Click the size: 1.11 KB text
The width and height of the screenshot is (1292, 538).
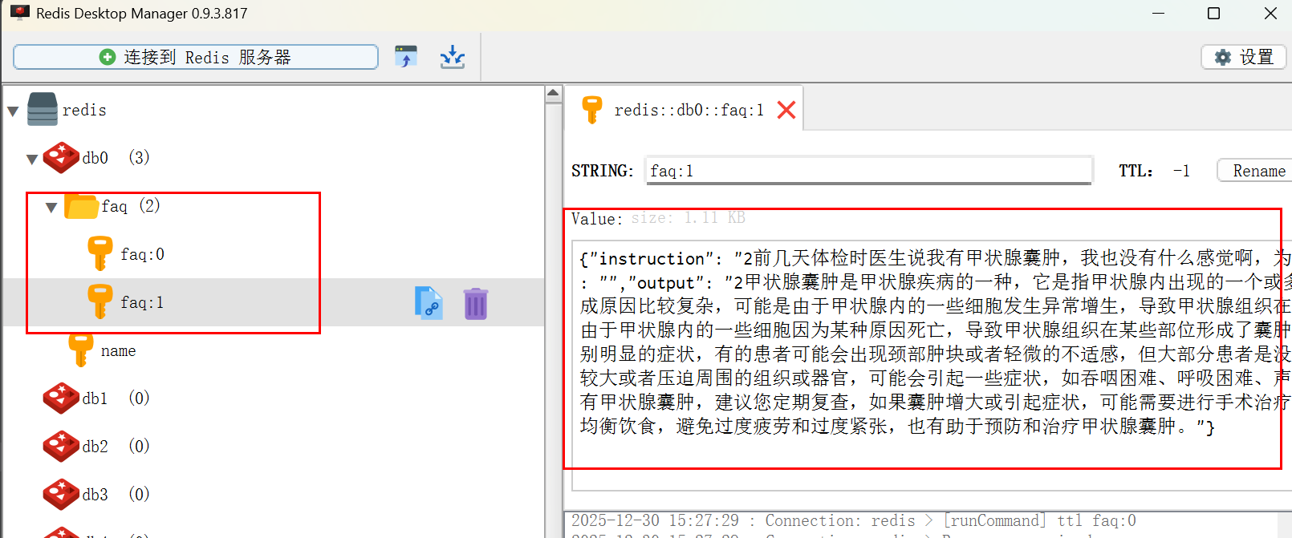[x=689, y=217]
